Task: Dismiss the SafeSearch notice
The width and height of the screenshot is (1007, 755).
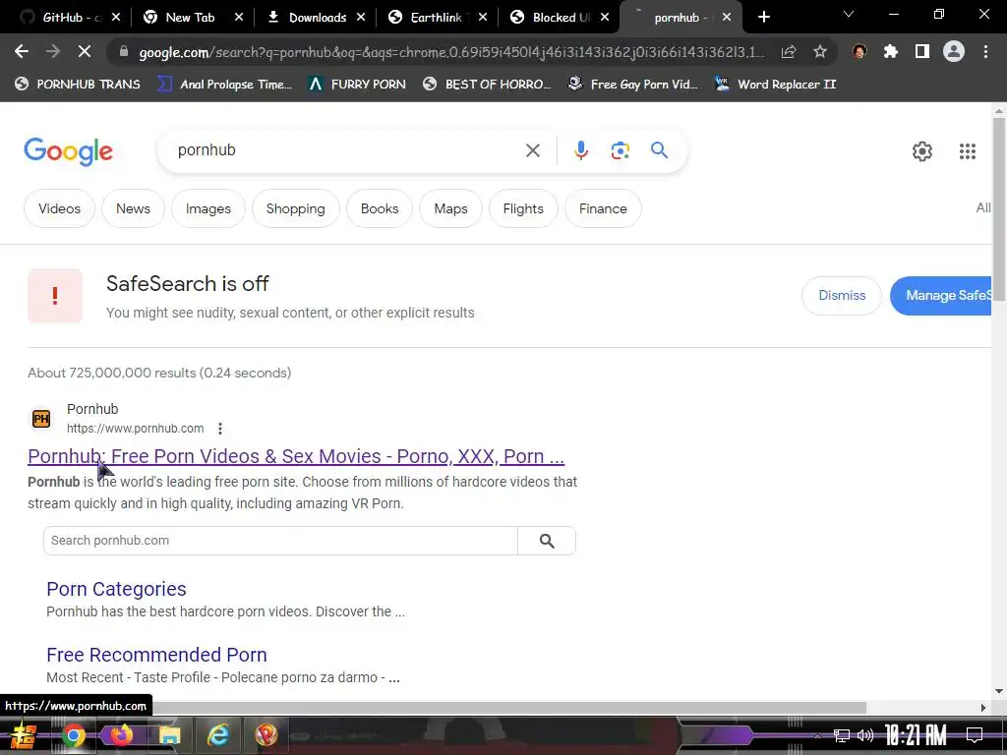Action: coord(842,295)
